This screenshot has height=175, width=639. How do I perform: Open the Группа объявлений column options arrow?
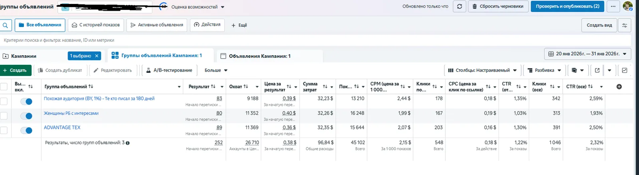tap(179, 87)
